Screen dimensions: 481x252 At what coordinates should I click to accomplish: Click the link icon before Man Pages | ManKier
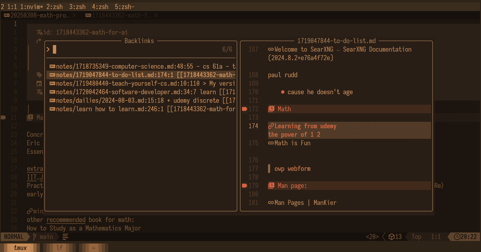pyautogui.click(x=271, y=203)
